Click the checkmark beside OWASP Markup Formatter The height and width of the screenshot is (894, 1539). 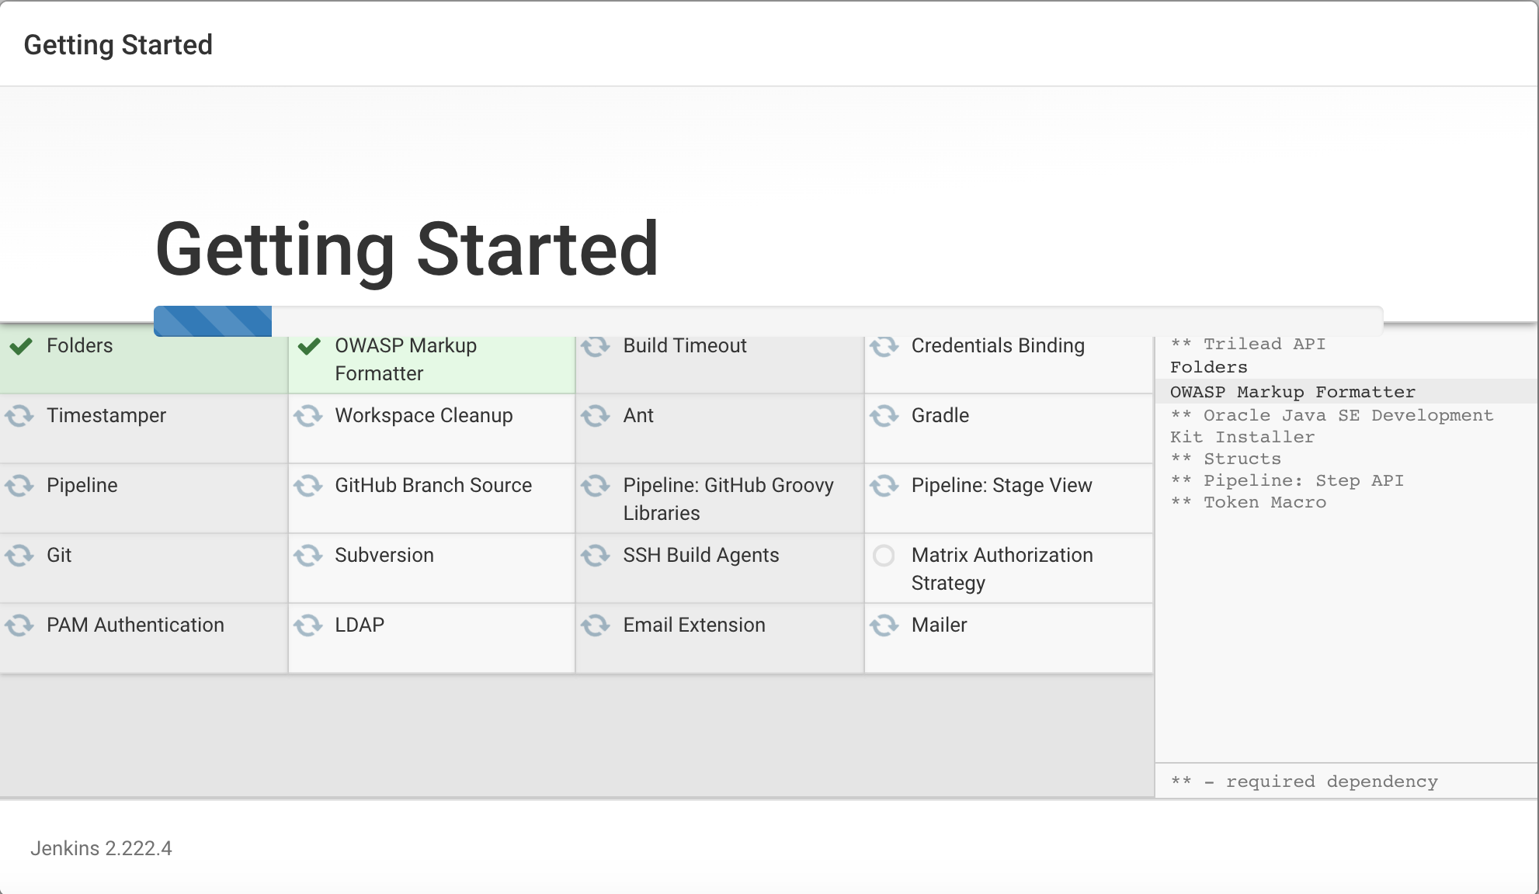coord(309,346)
